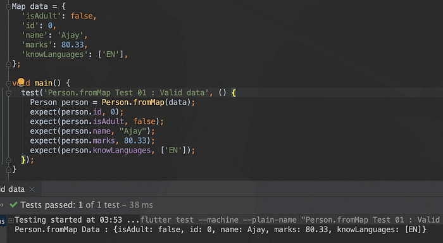Click the fold end marker at main's closing brace
This screenshot has height=243, width=443.
tap(8, 170)
